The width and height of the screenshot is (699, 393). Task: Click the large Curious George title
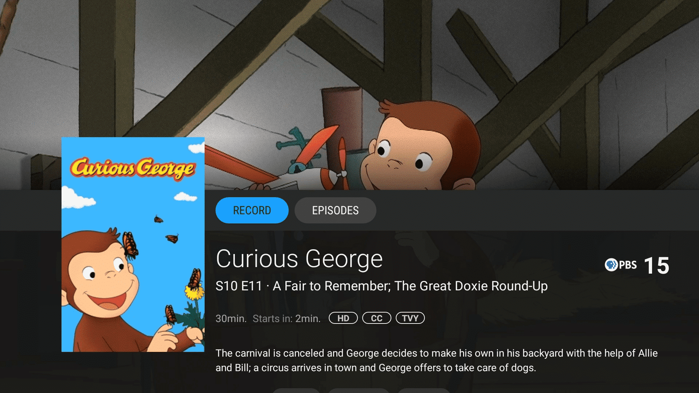point(299,259)
